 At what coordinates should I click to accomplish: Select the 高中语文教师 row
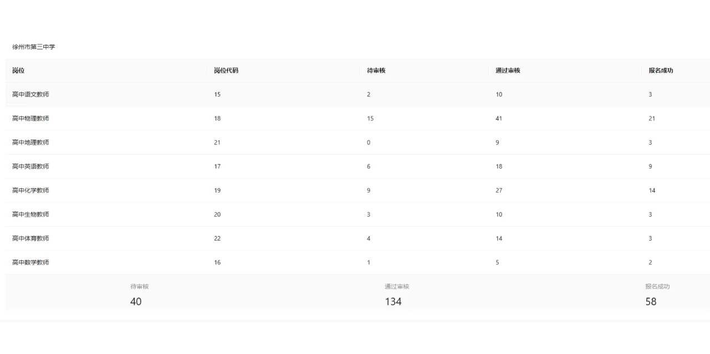(x=31, y=95)
